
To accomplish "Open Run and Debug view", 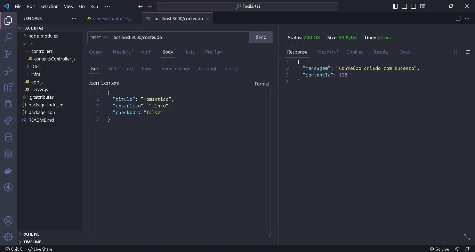I will (x=8, y=71).
